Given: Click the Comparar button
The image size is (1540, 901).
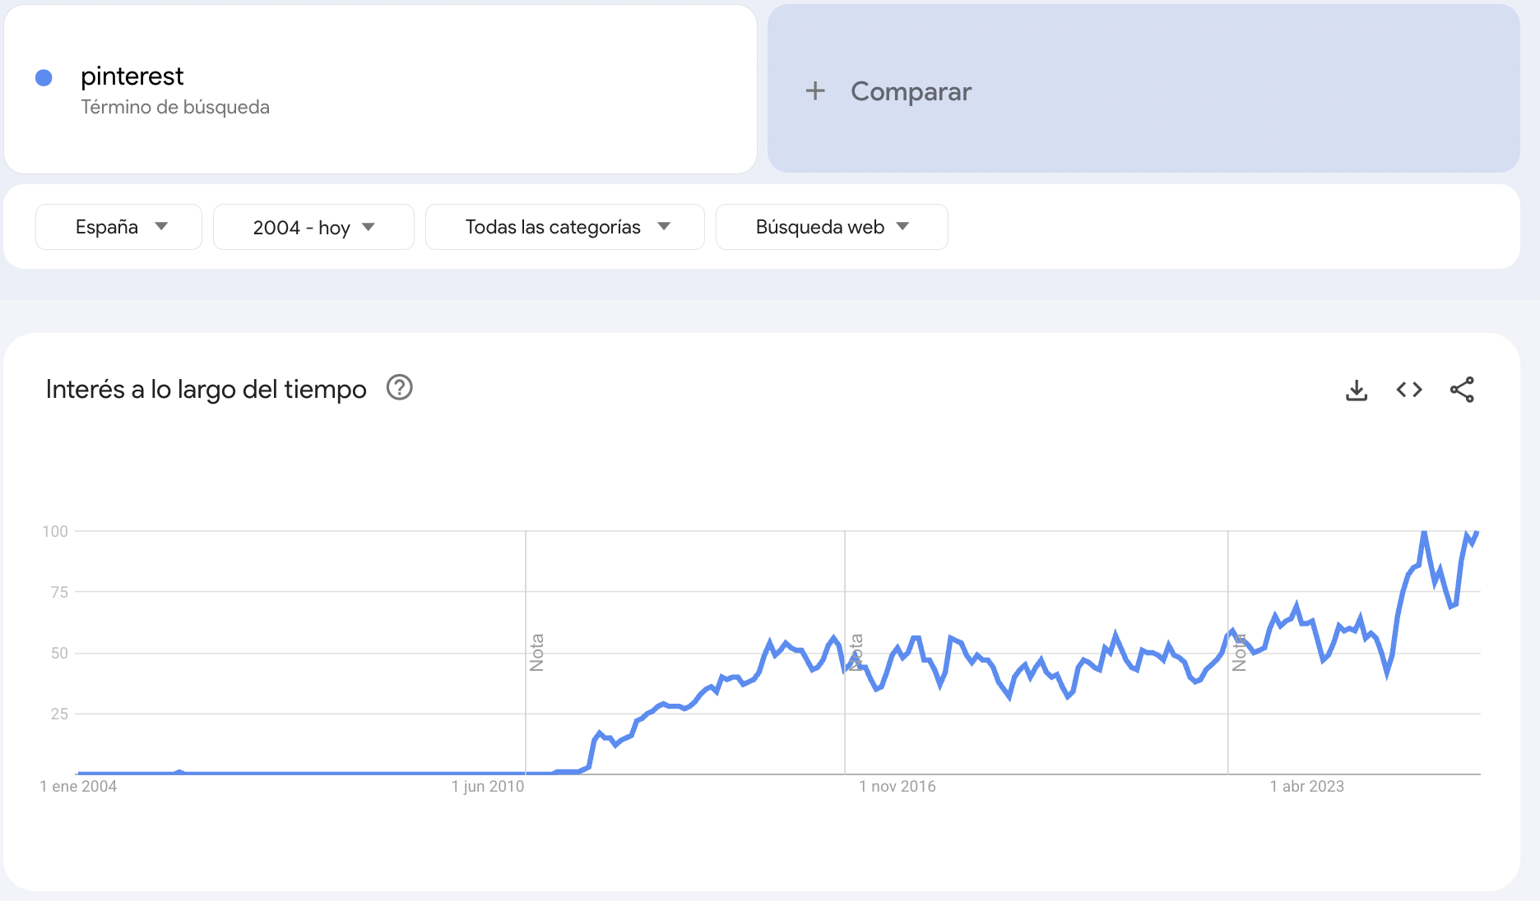Looking at the screenshot, I should click(x=911, y=91).
